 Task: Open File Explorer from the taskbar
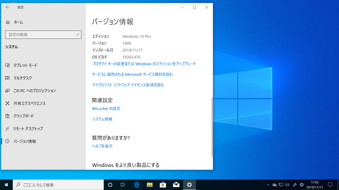[x=150, y=185]
